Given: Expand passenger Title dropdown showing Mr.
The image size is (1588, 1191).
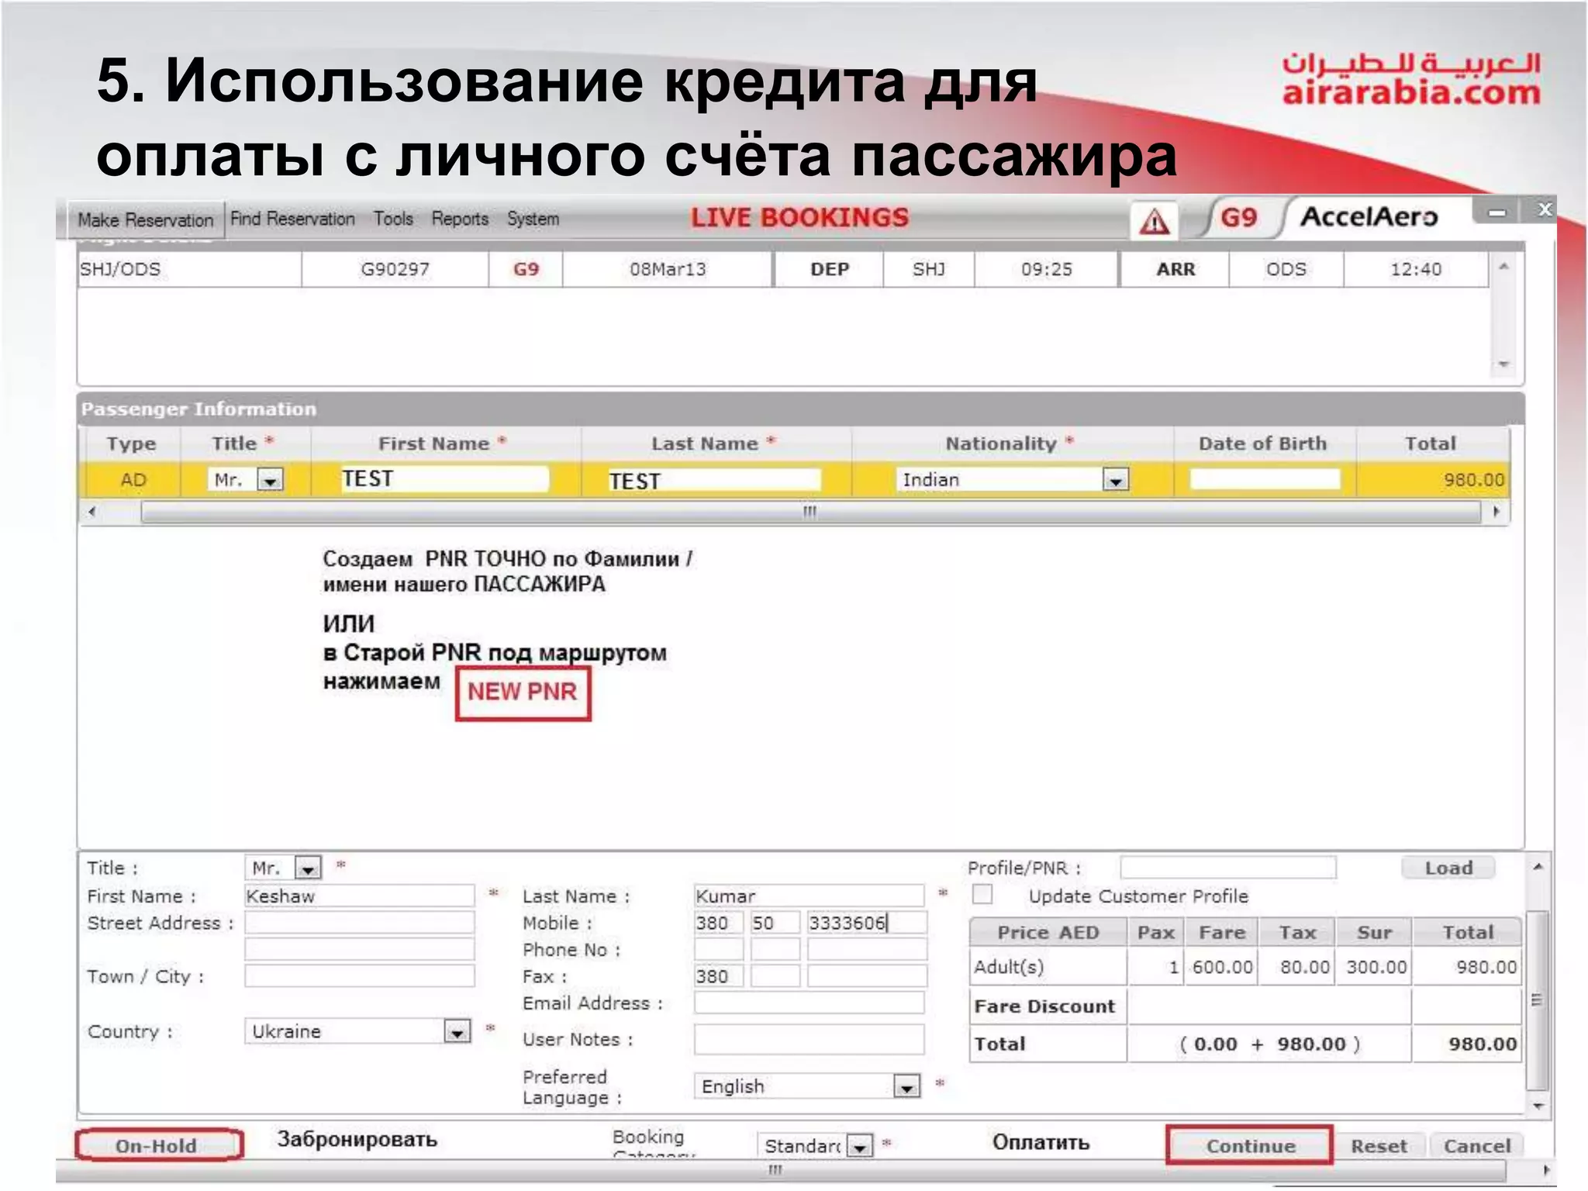Looking at the screenshot, I should [x=270, y=481].
